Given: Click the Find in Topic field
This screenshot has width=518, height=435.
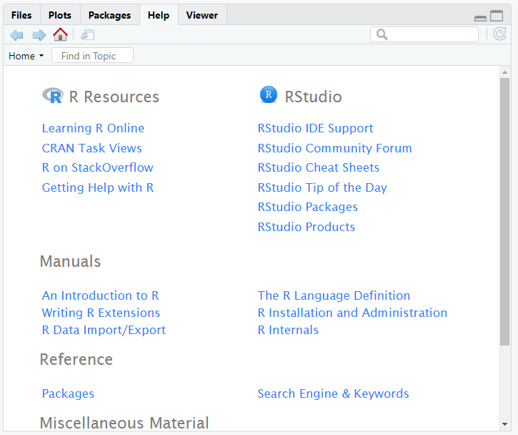Looking at the screenshot, I should (92, 55).
